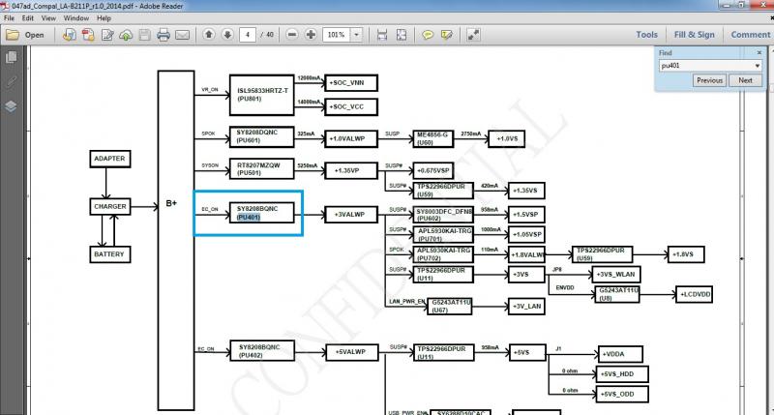
Task: Click the sign document pen icon
Action: click(107, 35)
